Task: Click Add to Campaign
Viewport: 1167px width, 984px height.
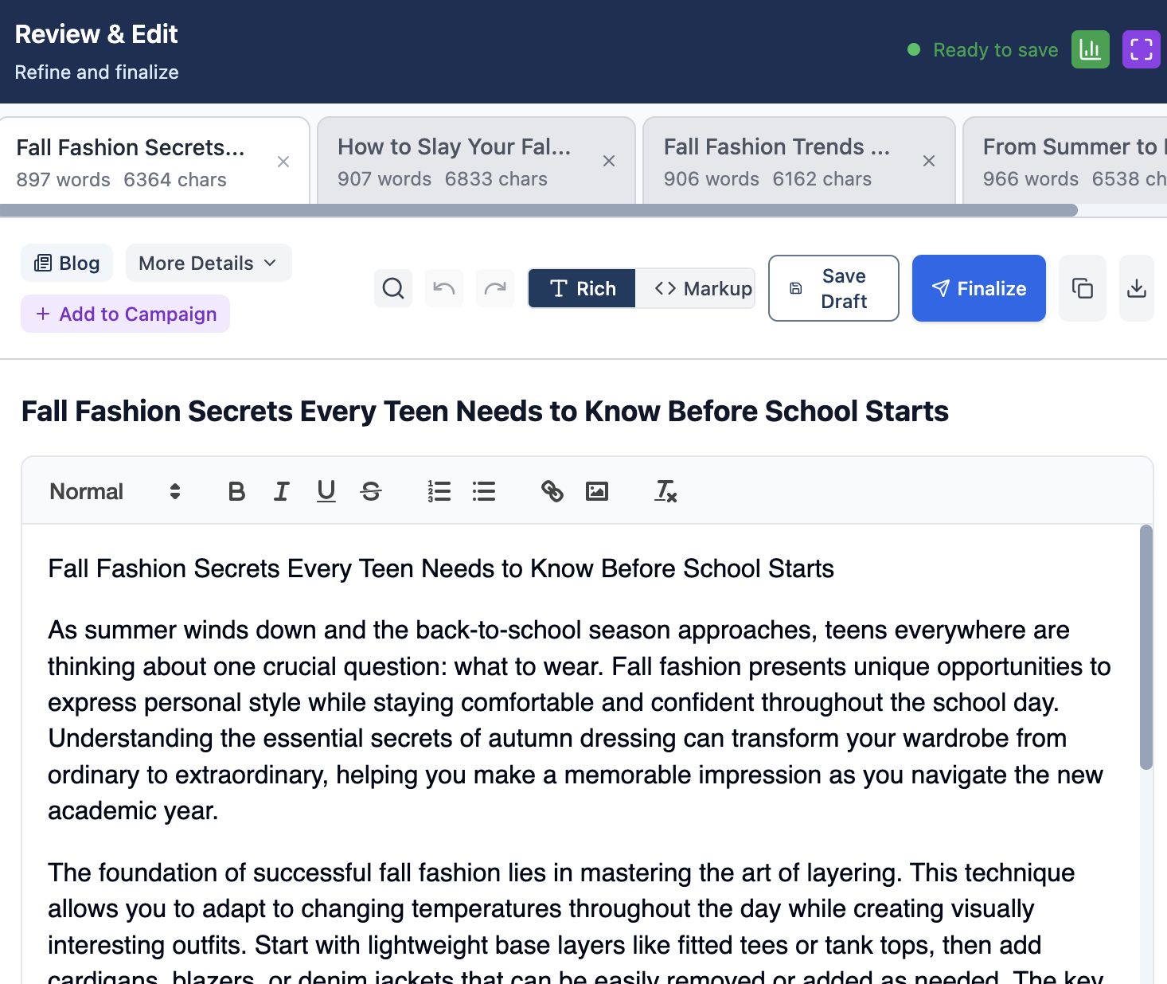Action: 126,314
